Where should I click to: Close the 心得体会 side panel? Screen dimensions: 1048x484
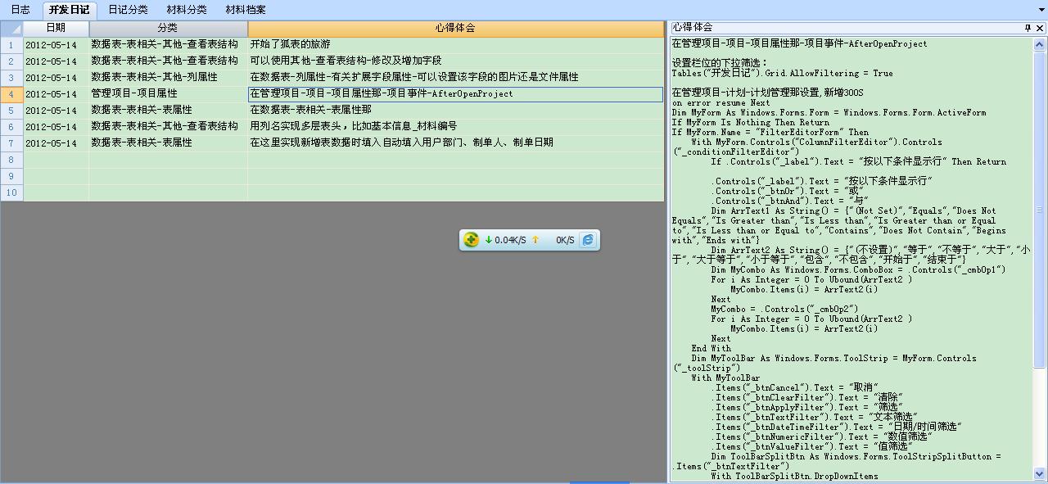pos(1040,28)
